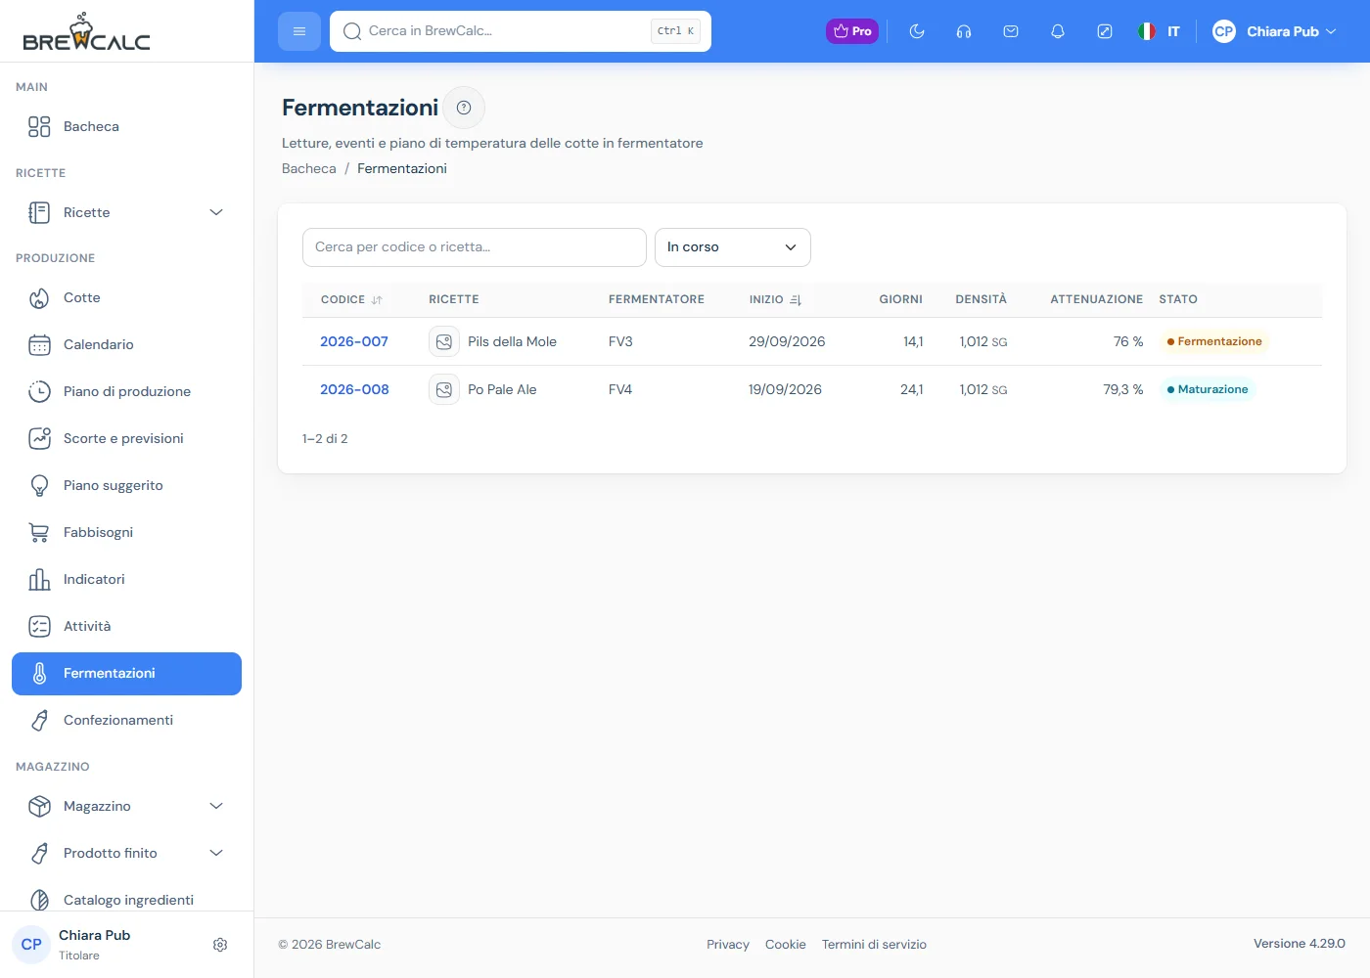Click the Confezionamenti bottle icon
The image size is (1370, 978).
pyautogui.click(x=39, y=720)
